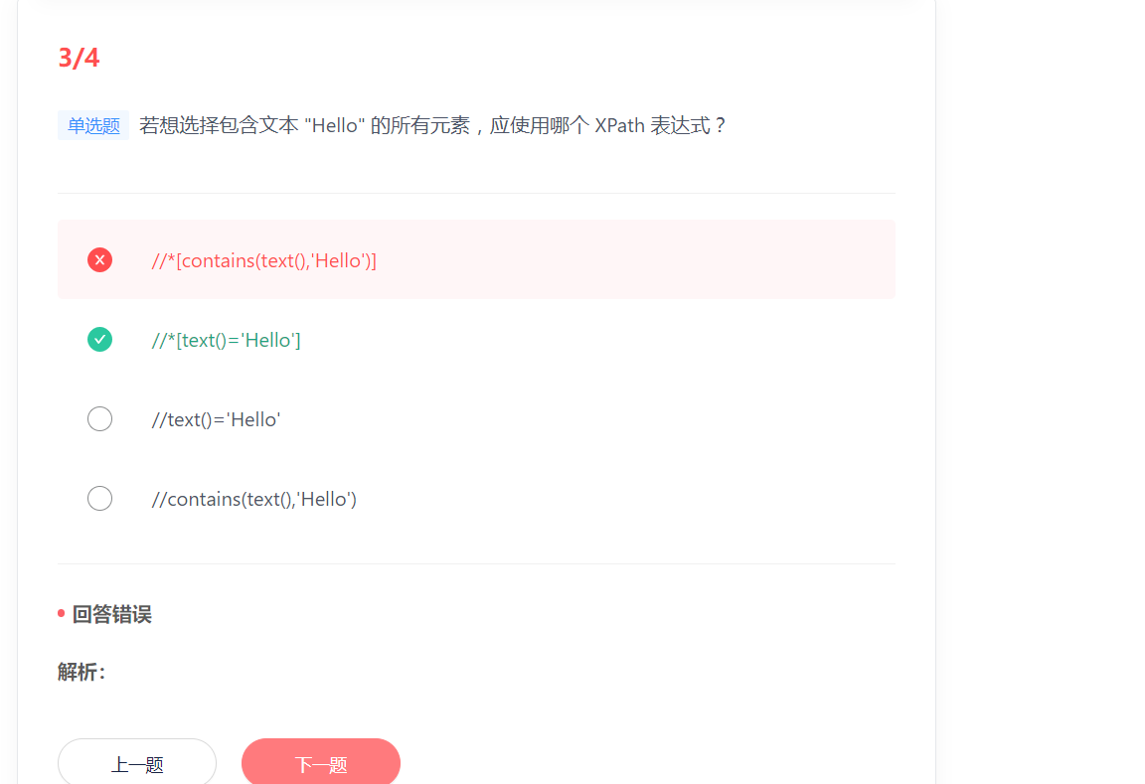This screenshot has height=784, width=1145.
Task: Click the word XPath in the question
Action: point(619,125)
